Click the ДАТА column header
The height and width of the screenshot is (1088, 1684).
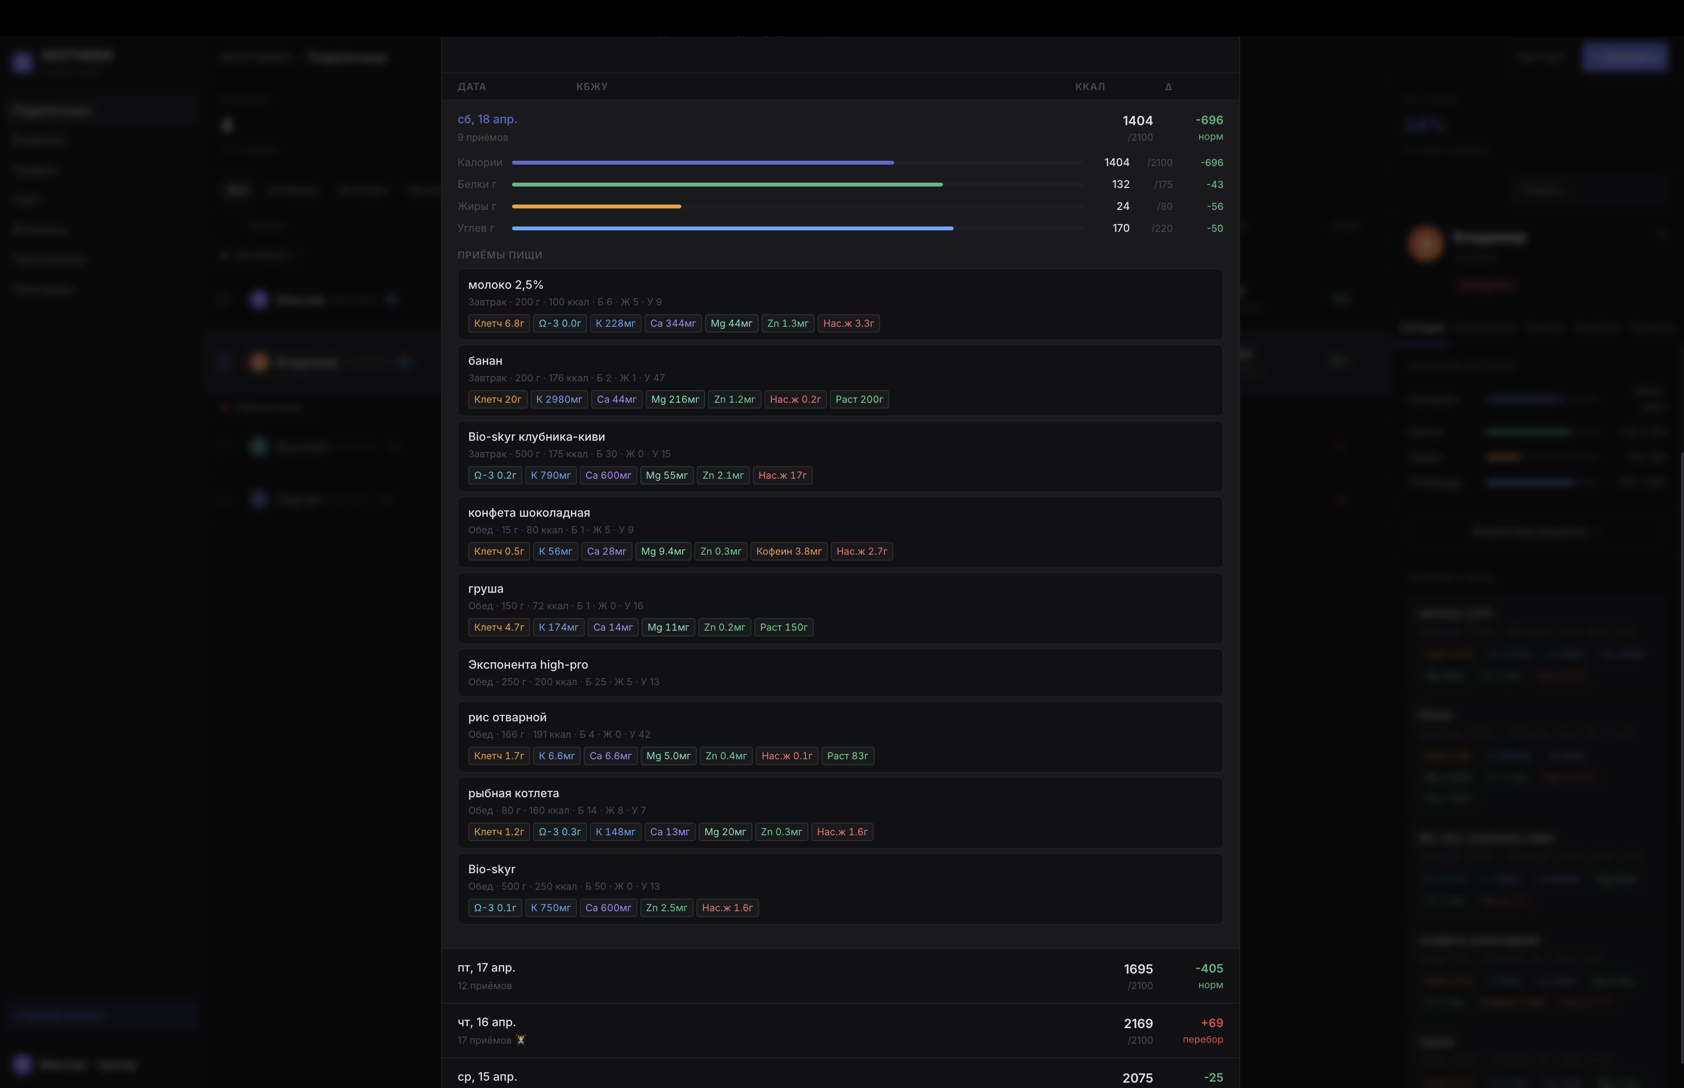471,86
